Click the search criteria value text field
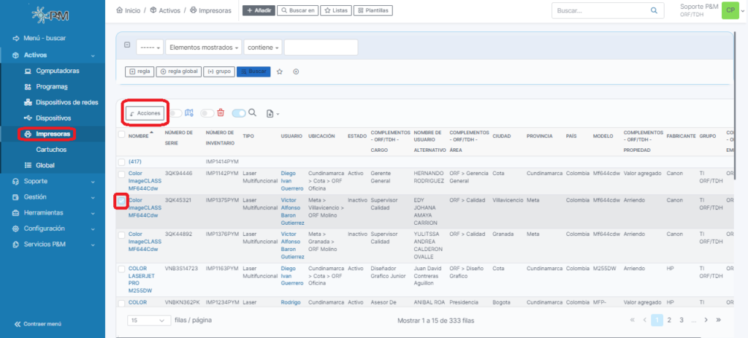Viewport: 748px width, 338px height. click(x=321, y=47)
